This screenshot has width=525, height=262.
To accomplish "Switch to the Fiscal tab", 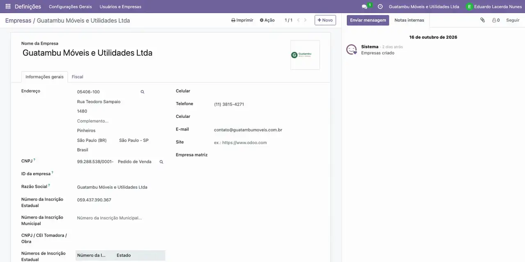I will [x=78, y=77].
